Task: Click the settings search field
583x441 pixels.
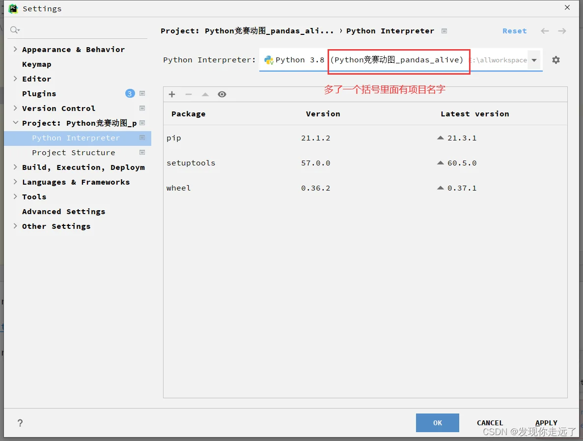Action: [x=78, y=30]
